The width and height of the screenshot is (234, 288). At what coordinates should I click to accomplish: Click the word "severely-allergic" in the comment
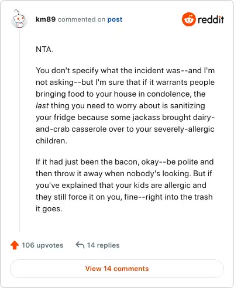(184, 129)
